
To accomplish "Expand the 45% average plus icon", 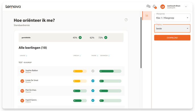I will coord(80,38).
